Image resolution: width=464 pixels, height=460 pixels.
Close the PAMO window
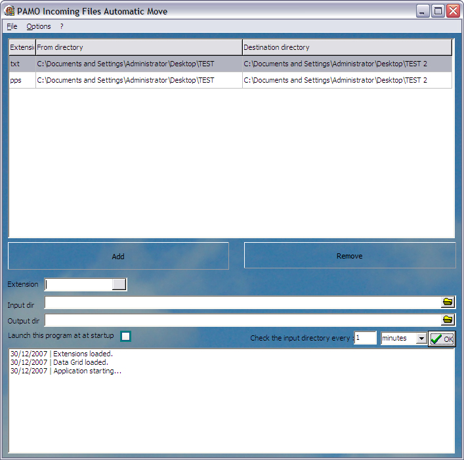point(453,11)
